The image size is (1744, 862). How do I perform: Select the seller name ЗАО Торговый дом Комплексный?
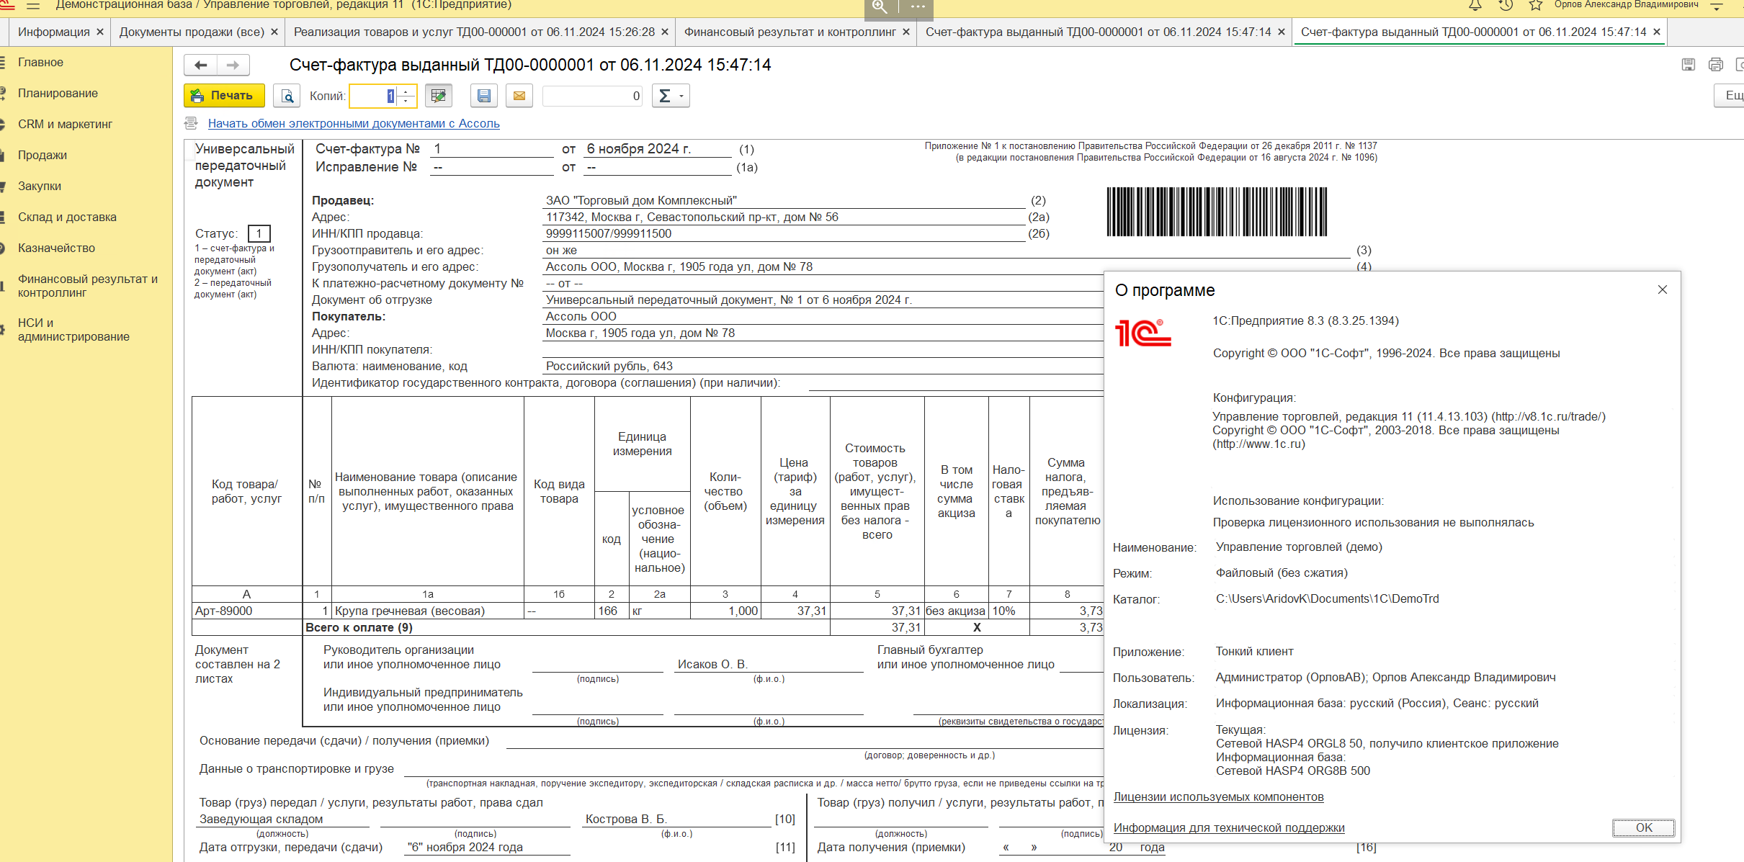click(641, 200)
